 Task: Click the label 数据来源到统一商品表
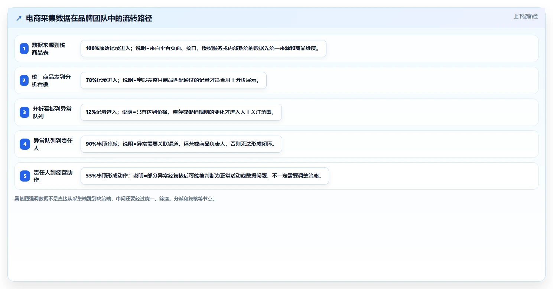click(51, 49)
